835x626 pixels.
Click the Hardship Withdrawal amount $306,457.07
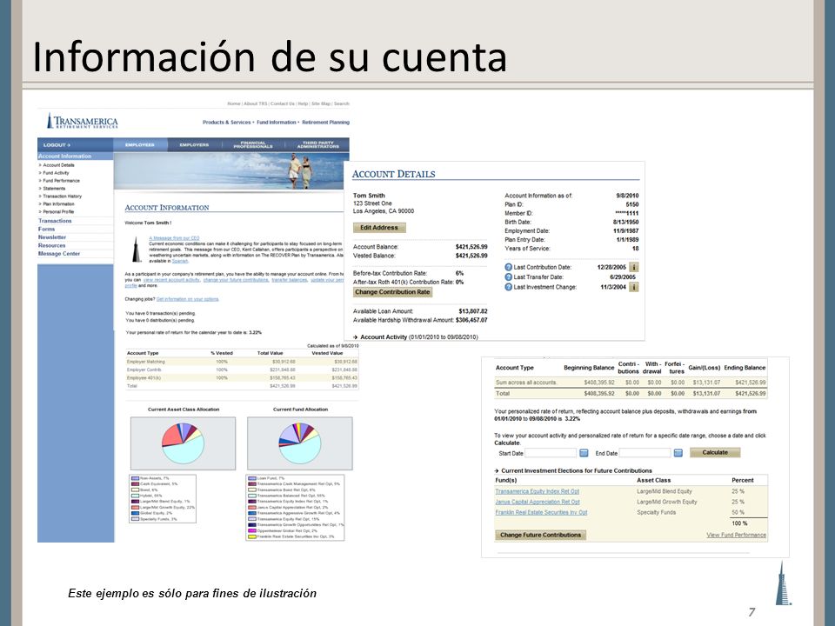click(471, 321)
